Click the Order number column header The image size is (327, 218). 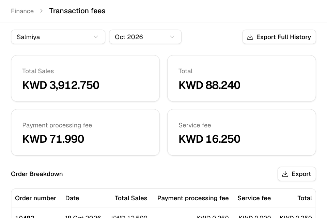(x=35, y=198)
